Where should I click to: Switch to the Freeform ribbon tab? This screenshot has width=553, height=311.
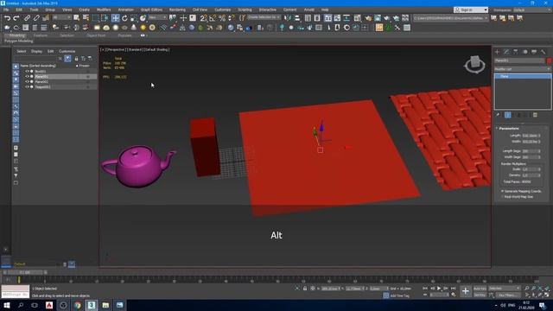point(41,35)
